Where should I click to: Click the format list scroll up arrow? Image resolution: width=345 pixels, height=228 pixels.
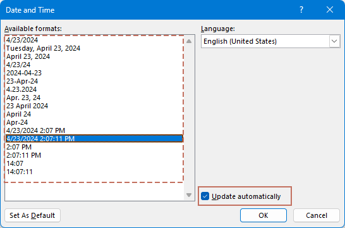click(189, 41)
